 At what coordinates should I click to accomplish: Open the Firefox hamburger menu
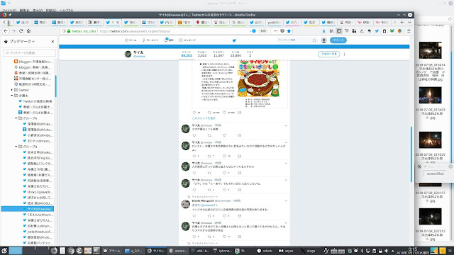[x=409, y=31]
